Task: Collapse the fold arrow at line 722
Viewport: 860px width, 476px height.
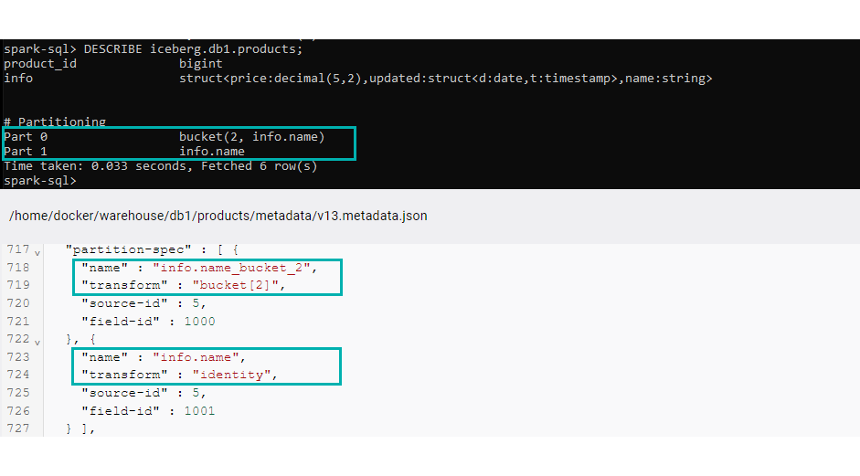Action: coord(37,343)
